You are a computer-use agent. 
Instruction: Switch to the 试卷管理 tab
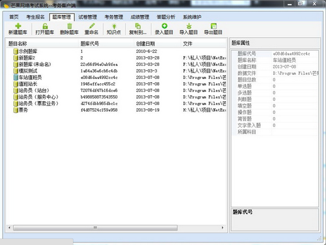click(x=87, y=17)
